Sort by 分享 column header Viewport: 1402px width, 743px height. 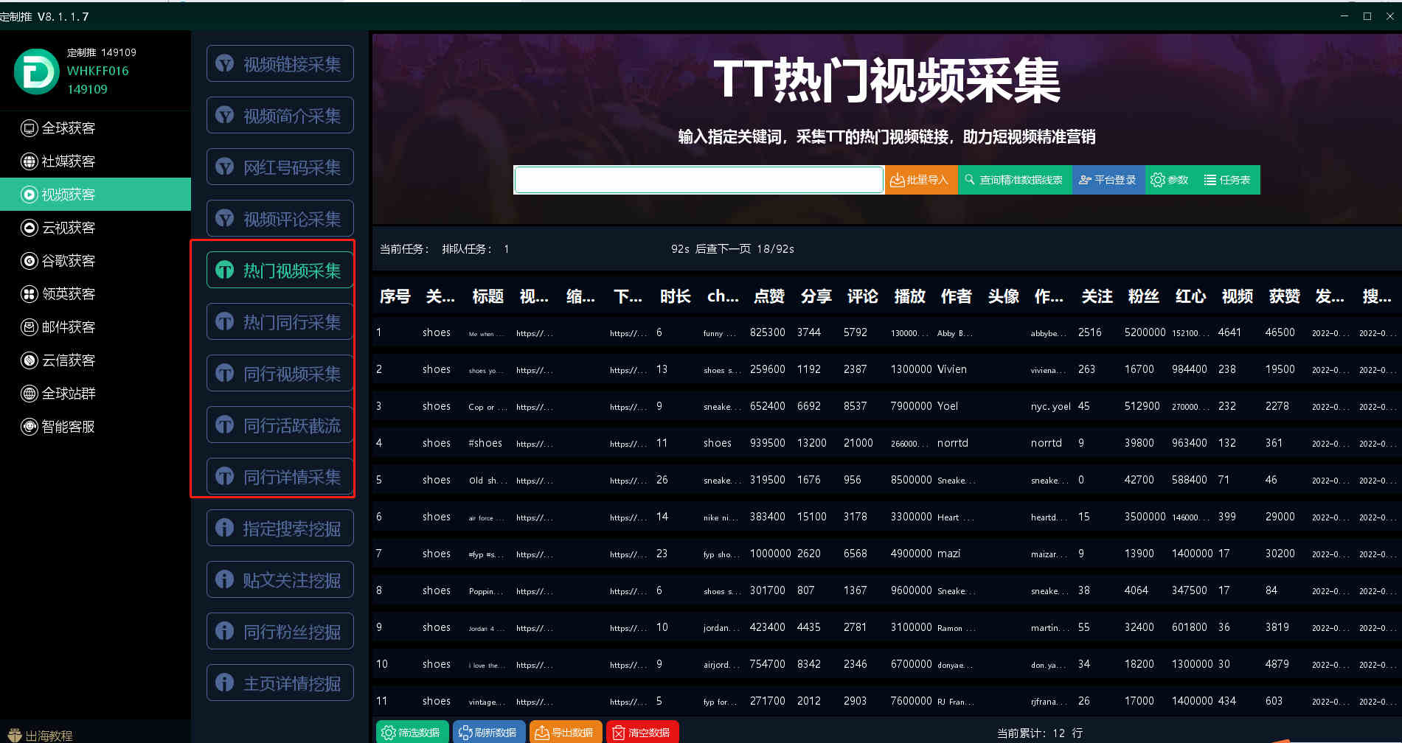[x=816, y=296]
